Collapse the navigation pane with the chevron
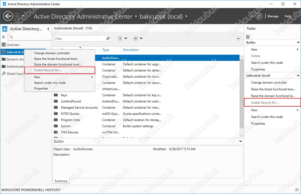The width and height of the screenshot is (301, 194). (48, 29)
